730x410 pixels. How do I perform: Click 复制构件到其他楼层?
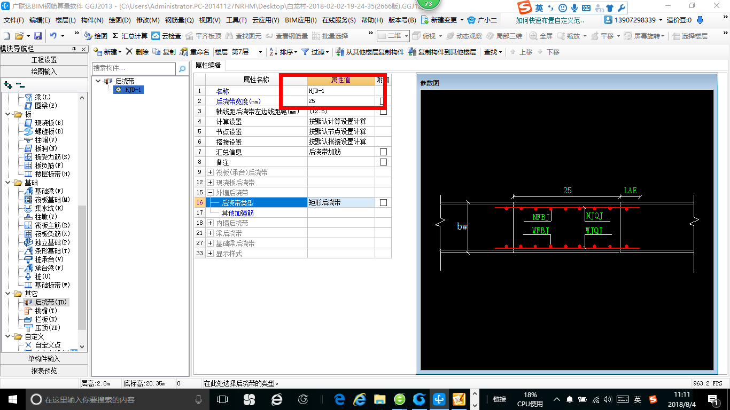442,52
